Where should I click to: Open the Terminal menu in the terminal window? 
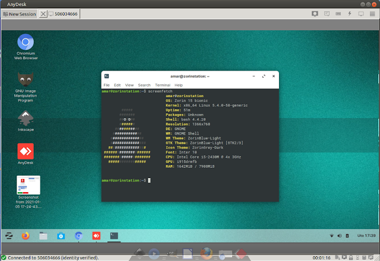[163, 85]
